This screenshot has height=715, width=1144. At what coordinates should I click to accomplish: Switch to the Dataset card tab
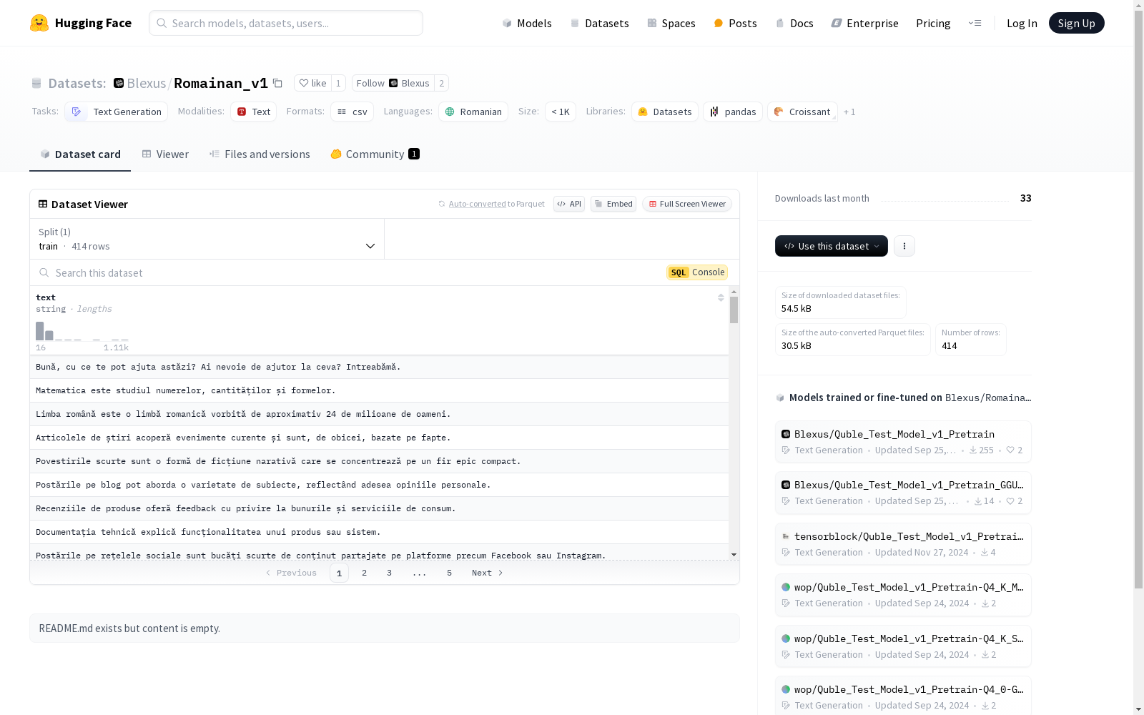[80, 154]
